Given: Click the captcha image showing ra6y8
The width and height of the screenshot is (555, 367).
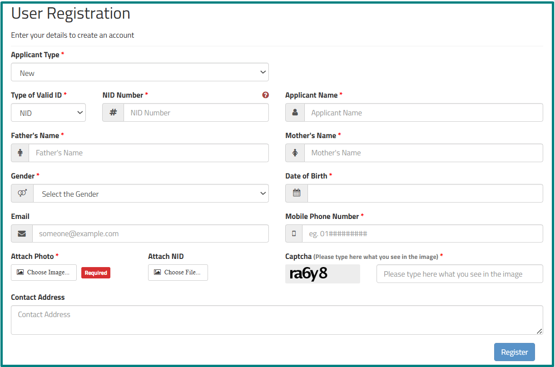Looking at the screenshot, I should (322, 273).
